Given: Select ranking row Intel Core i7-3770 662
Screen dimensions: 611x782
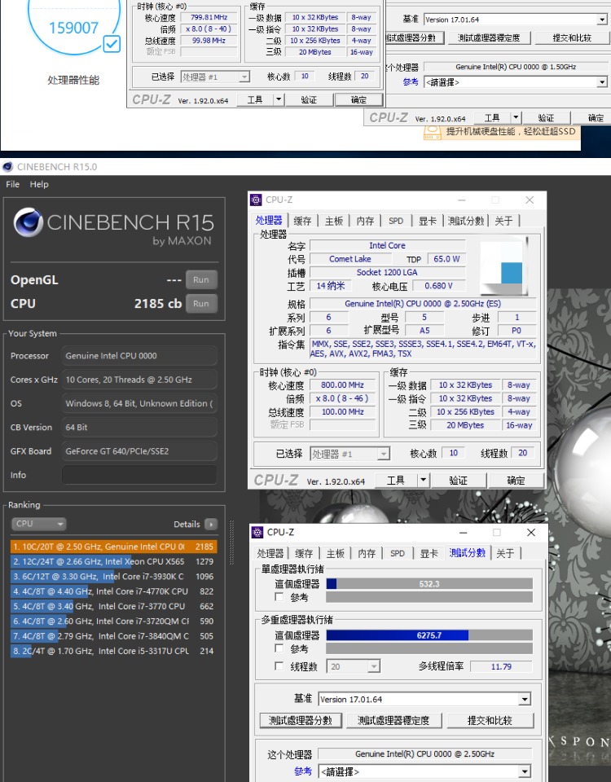Looking at the screenshot, I should tap(113, 606).
